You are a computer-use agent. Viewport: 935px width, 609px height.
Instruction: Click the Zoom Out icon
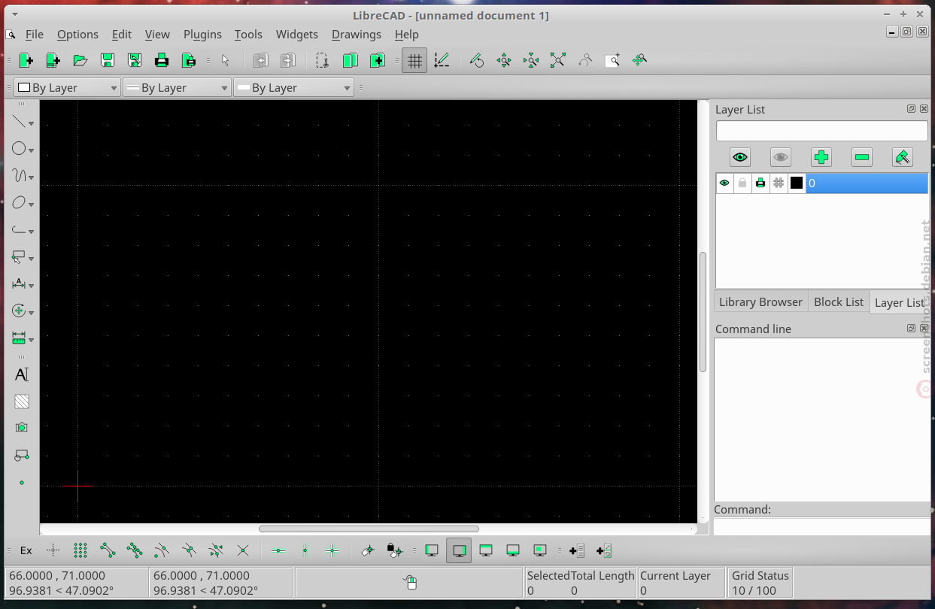(x=531, y=60)
